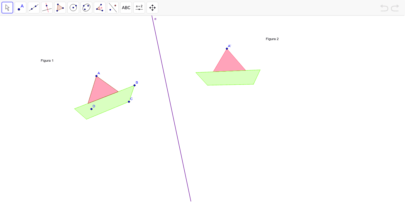Click the pink triangle of Figura 1
Viewport: 405px width, 202px height.
pos(100,90)
